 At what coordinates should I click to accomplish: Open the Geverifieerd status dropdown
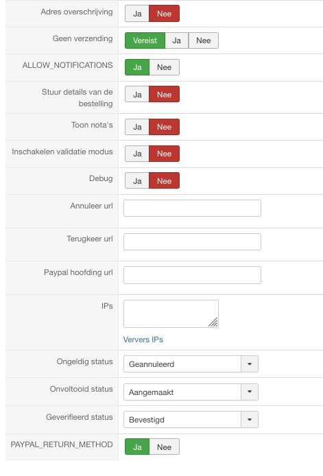tap(191, 420)
